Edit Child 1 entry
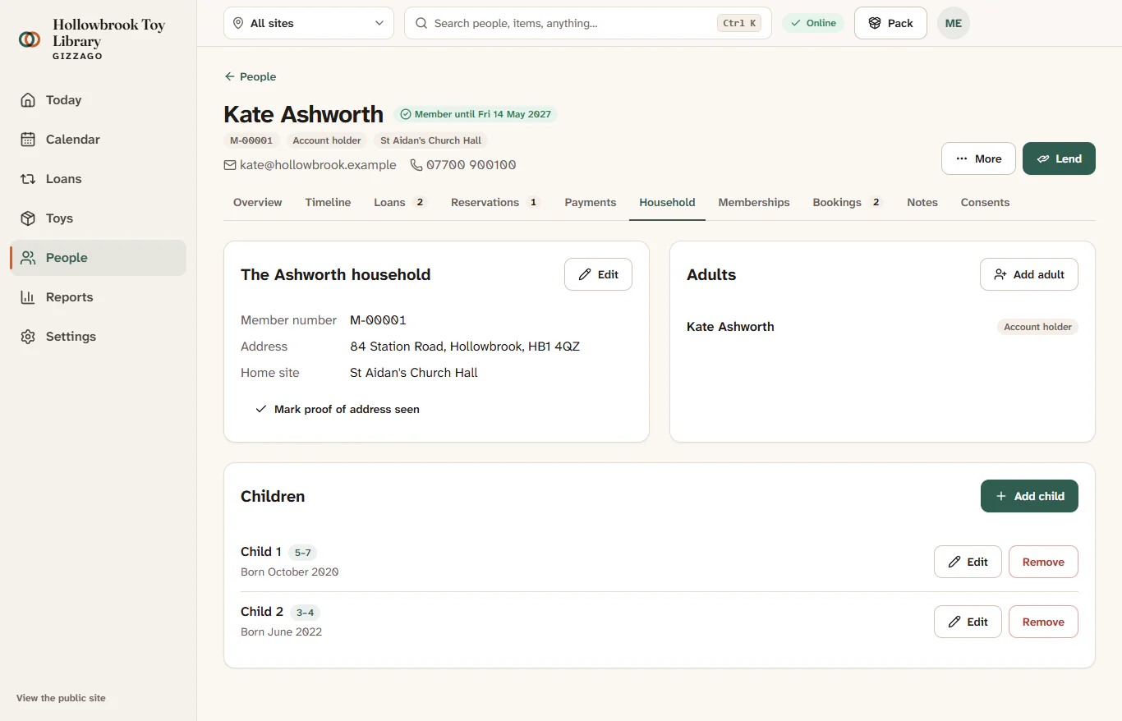Viewport: 1122px width, 721px height. point(968,562)
